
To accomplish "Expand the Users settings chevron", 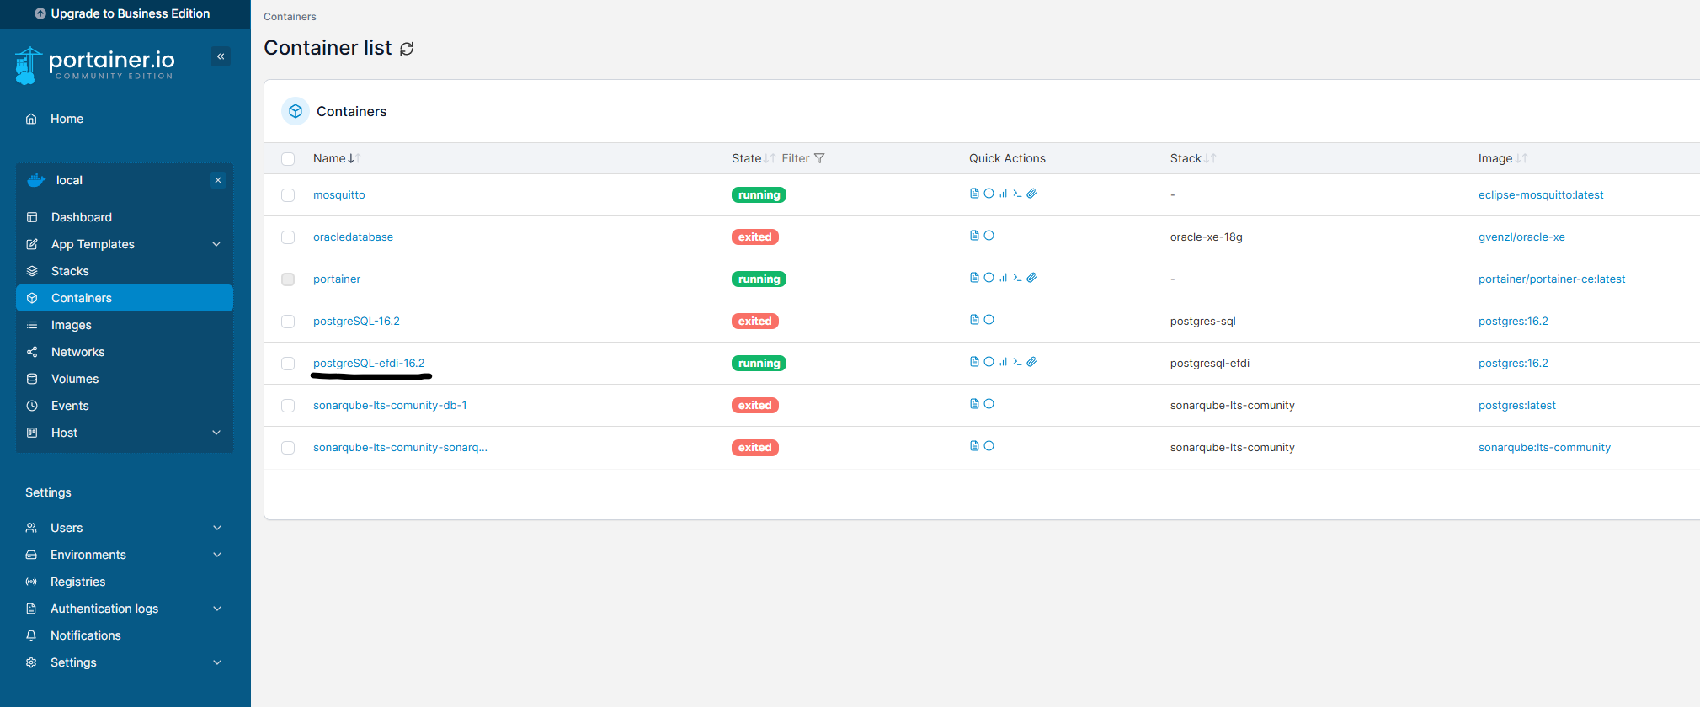I will point(217,528).
